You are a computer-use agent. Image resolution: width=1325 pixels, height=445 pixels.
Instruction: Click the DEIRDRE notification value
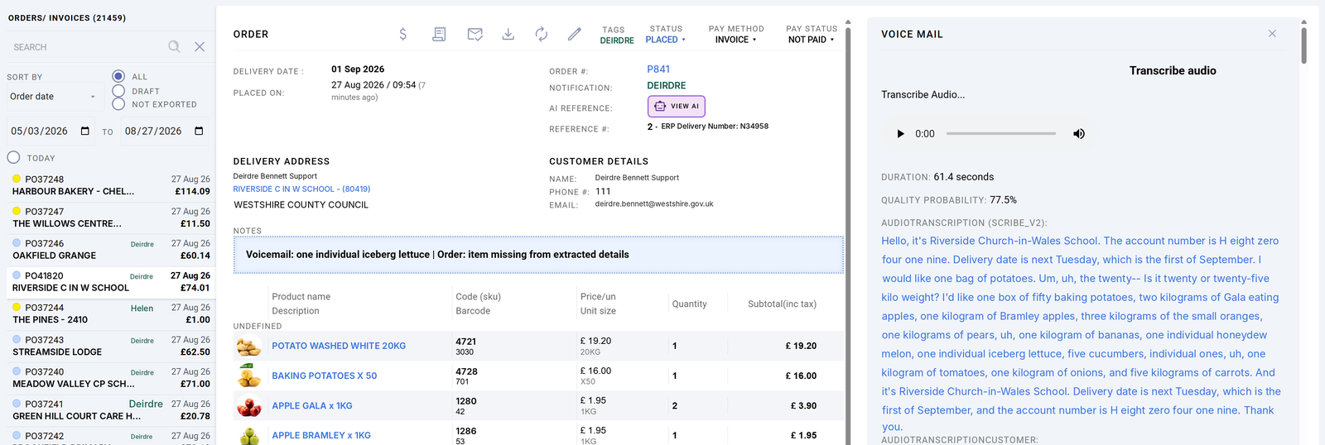coord(666,86)
